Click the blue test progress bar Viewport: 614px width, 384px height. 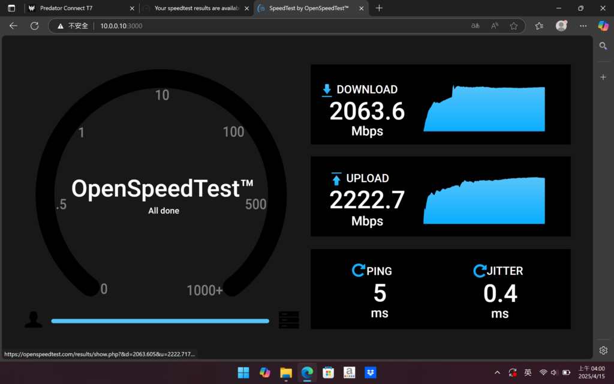point(160,321)
